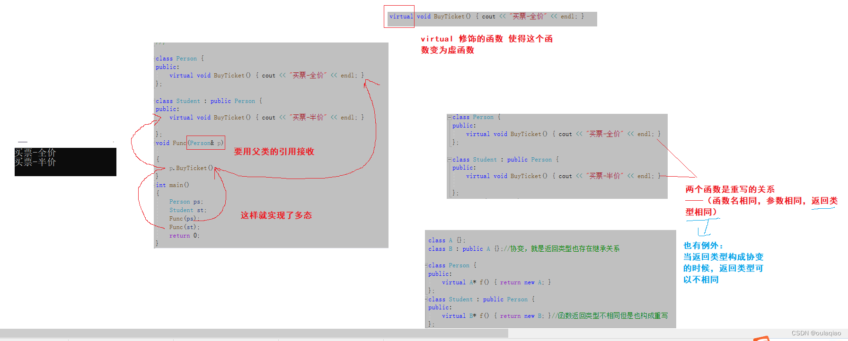This screenshot has height=341, width=848.
Task: Click the blue text "当返回类型构成协变"
Action: coord(724,257)
